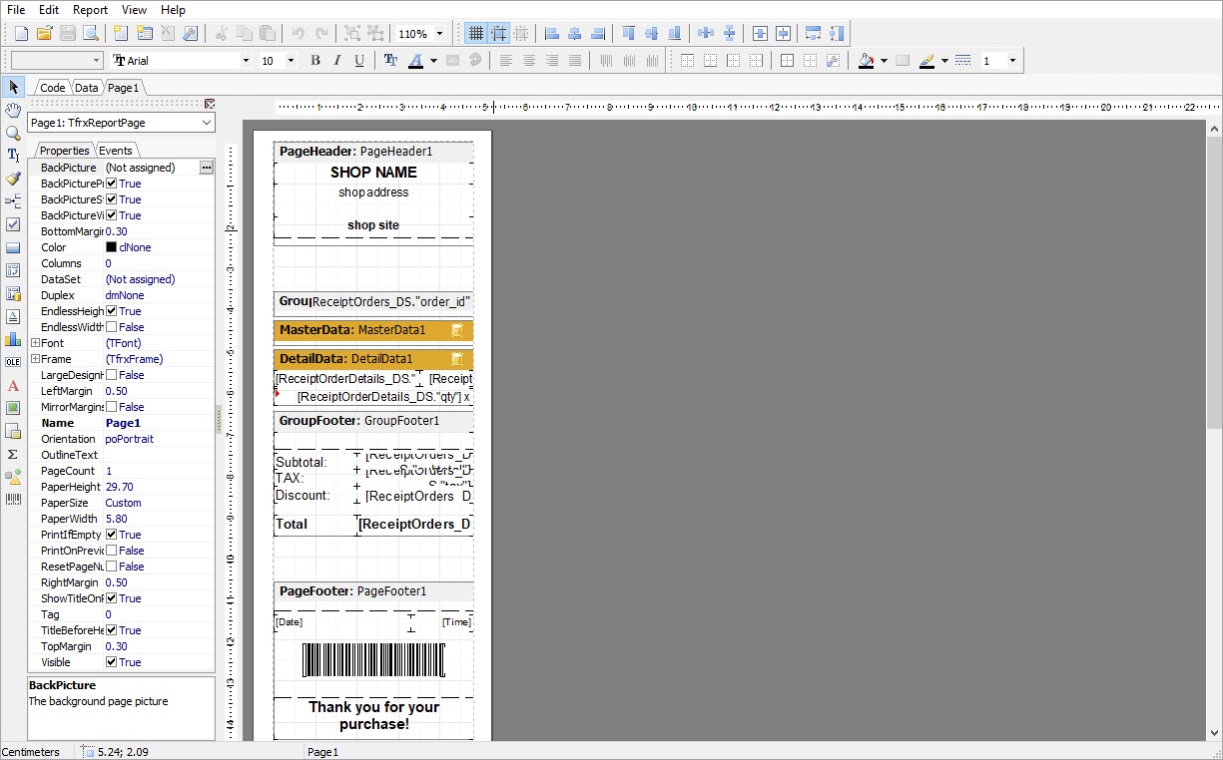Select the Zoom tool in left toolbar
Viewport: 1223px width, 760px height.
click(x=13, y=133)
